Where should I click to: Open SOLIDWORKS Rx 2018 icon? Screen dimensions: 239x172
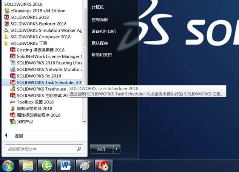(x=13, y=76)
